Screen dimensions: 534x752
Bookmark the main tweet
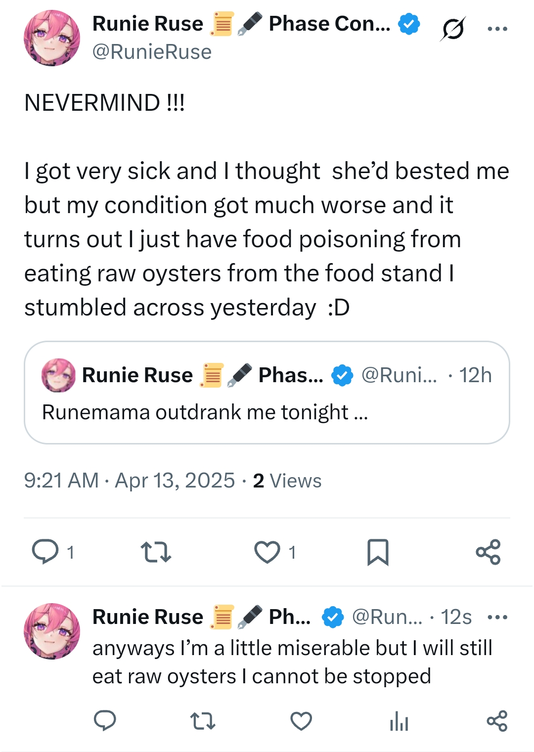tap(378, 552)
